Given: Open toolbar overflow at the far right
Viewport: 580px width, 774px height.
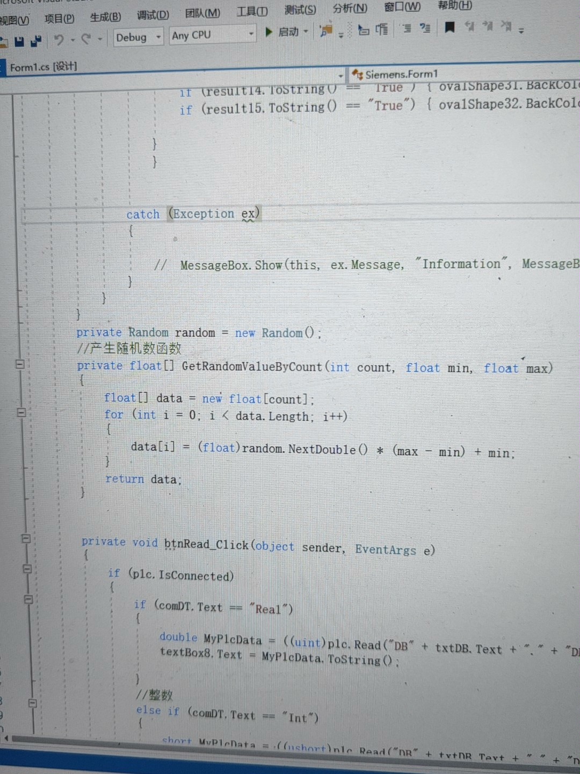Looking at the screenshot, I should pos(521,30).
